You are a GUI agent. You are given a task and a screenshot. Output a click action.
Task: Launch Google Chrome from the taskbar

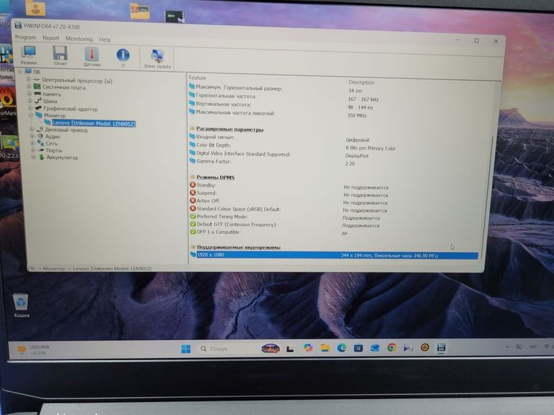click(392, 347)
